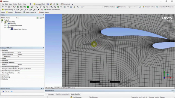Click the print icon in the toolbar
Image resolution: width=175 pixels, height=98 pixels.
(x=74, y=7)
